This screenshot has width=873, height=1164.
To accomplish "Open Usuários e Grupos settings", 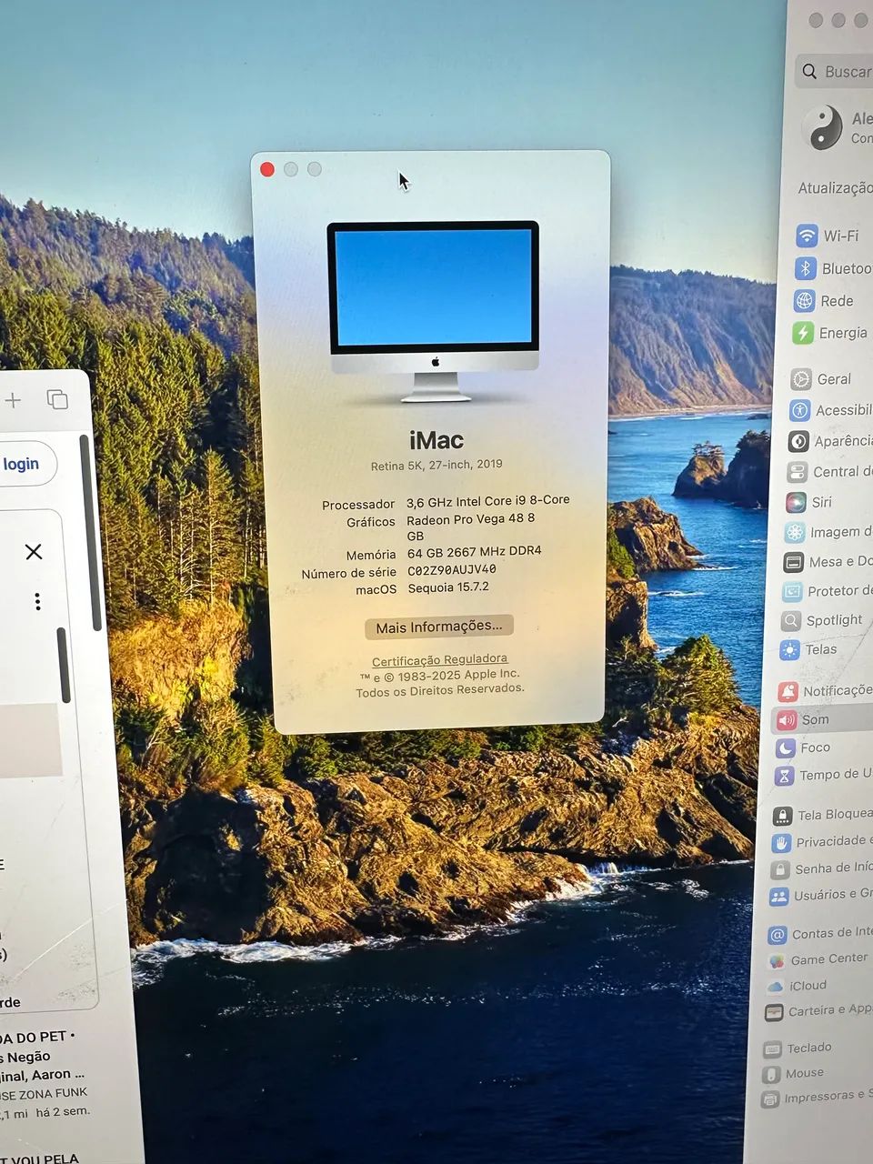I will tap(819, 895).
